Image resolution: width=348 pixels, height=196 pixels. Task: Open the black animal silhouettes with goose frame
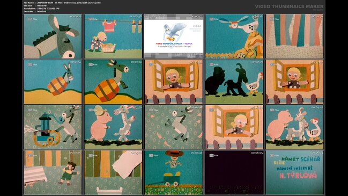click(x=234, y=82)
